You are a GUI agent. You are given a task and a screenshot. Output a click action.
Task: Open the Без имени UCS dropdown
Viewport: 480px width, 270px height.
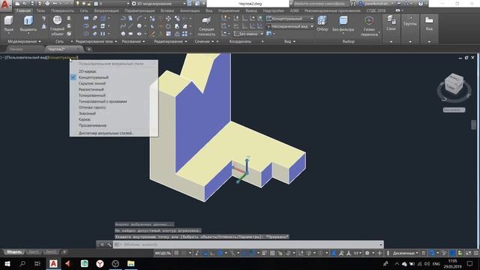(x=248, y=34)
